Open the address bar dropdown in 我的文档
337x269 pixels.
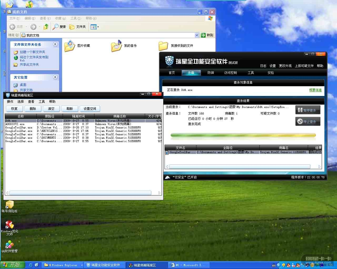pyautogui.click(x=197, y=35)
